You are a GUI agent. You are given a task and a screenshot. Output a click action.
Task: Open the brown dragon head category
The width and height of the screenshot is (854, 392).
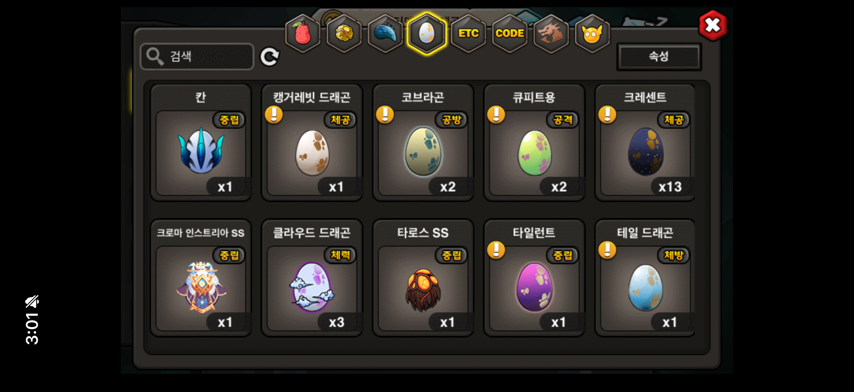coord(551,33)
